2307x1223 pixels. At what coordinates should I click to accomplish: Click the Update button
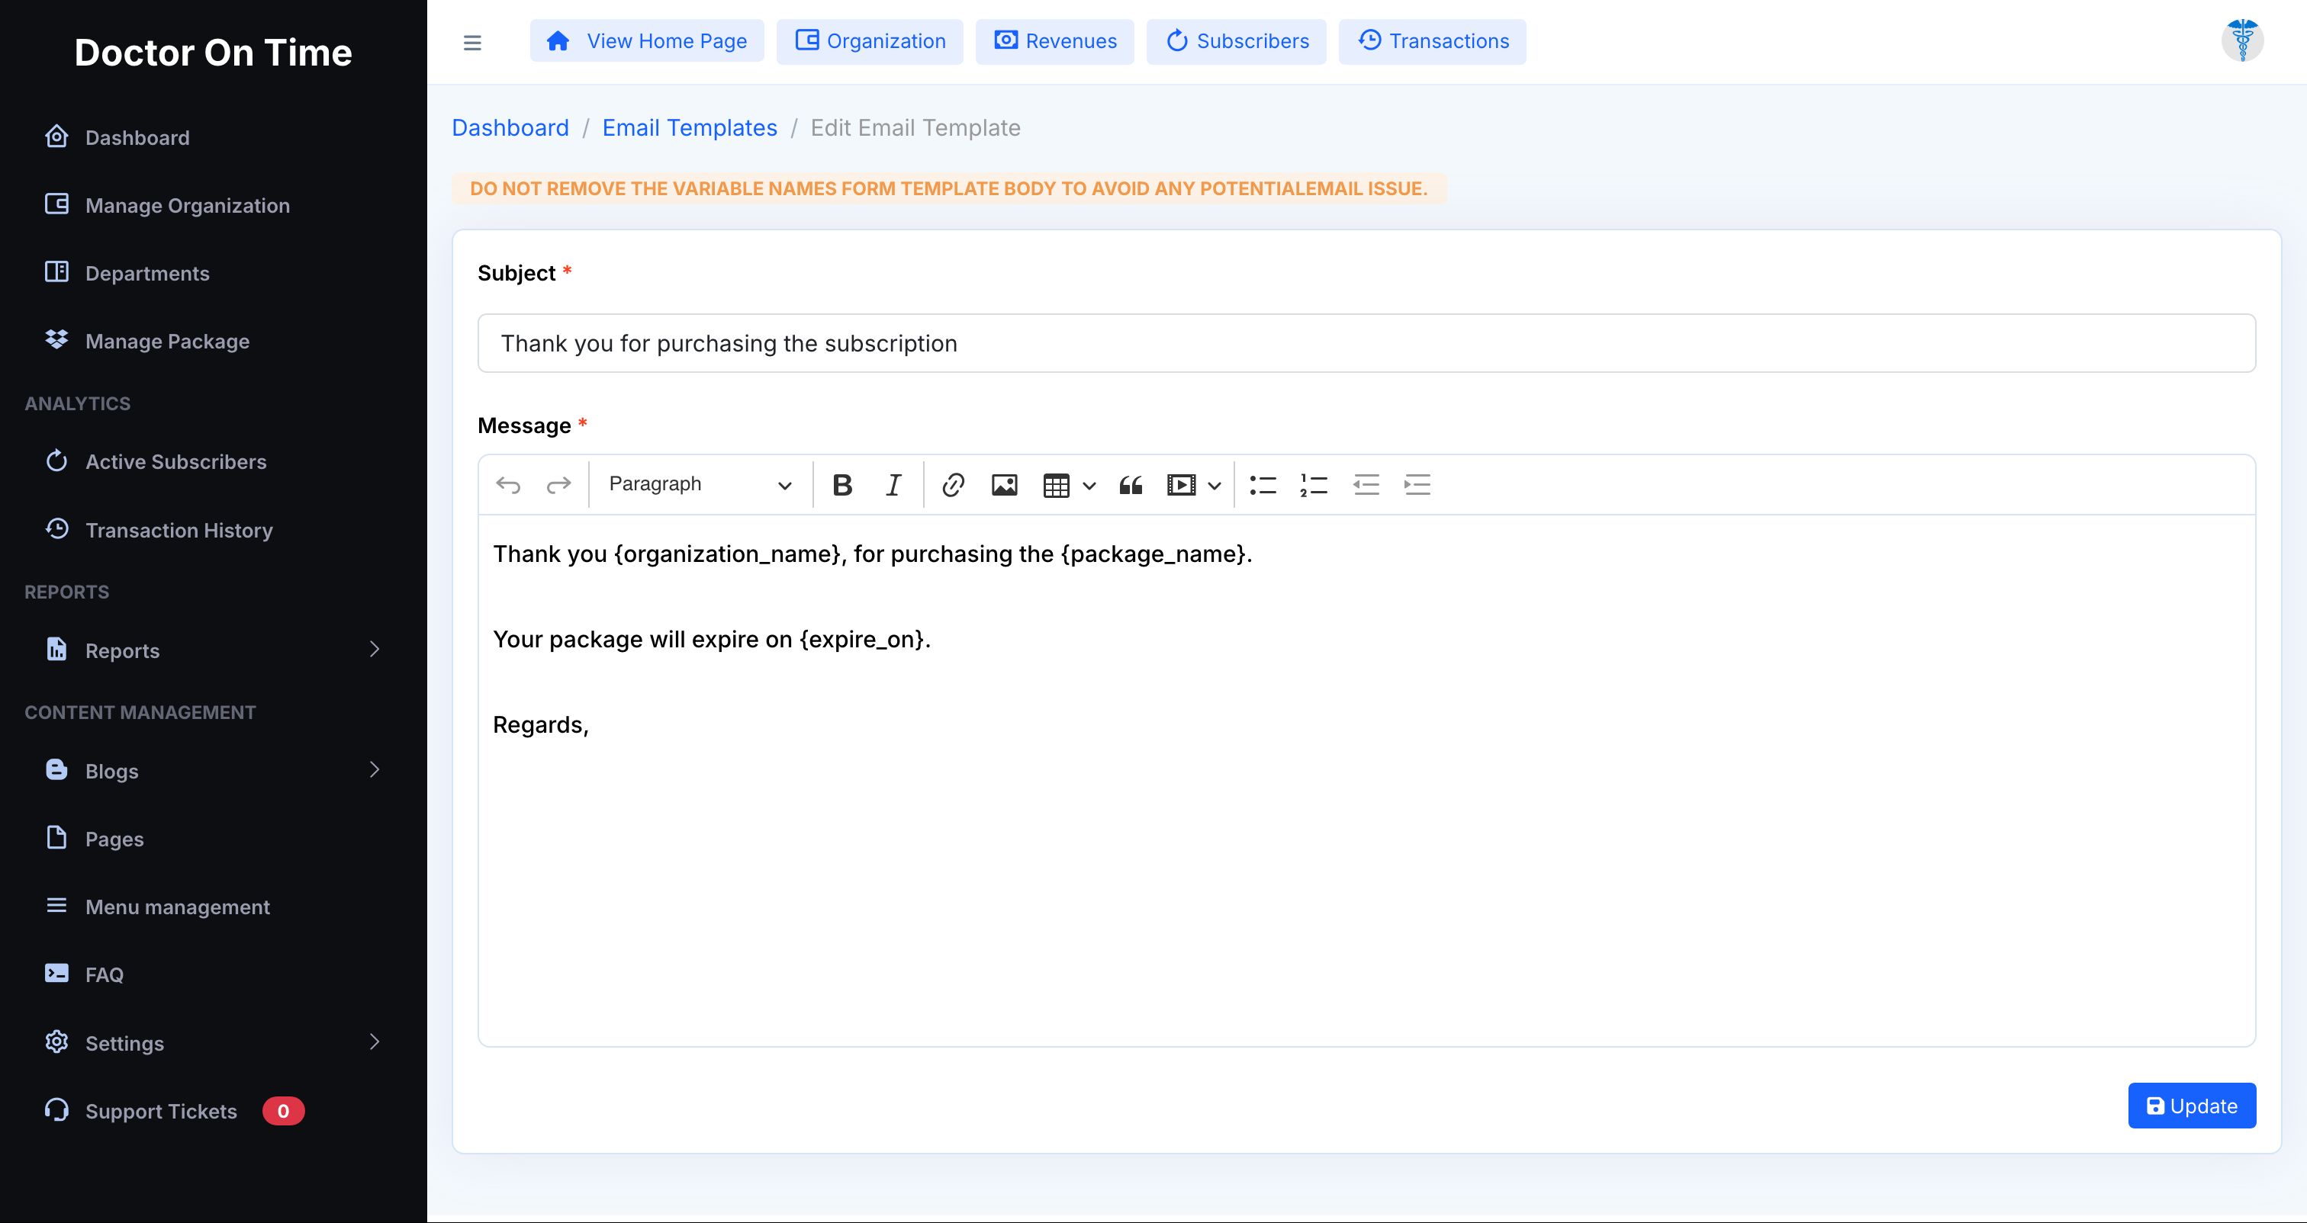pyautogui.click(x=2192, y=1106)
